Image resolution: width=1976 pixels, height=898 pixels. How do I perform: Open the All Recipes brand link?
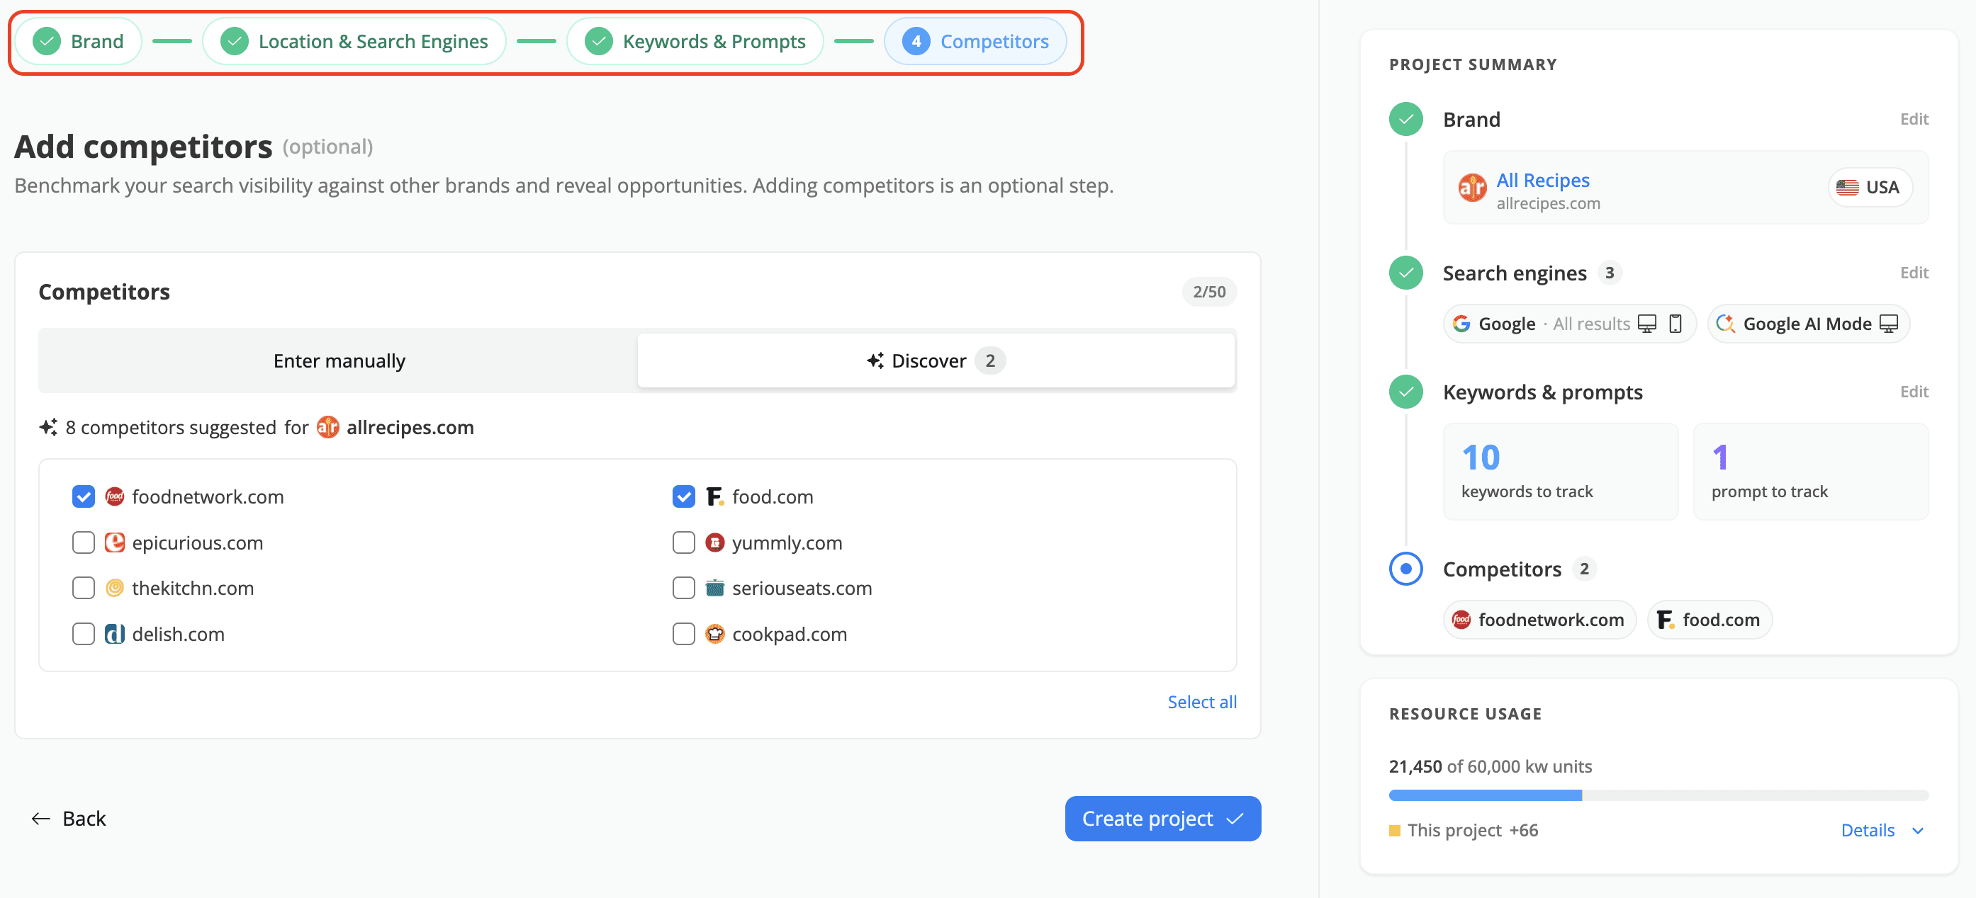1543,180
